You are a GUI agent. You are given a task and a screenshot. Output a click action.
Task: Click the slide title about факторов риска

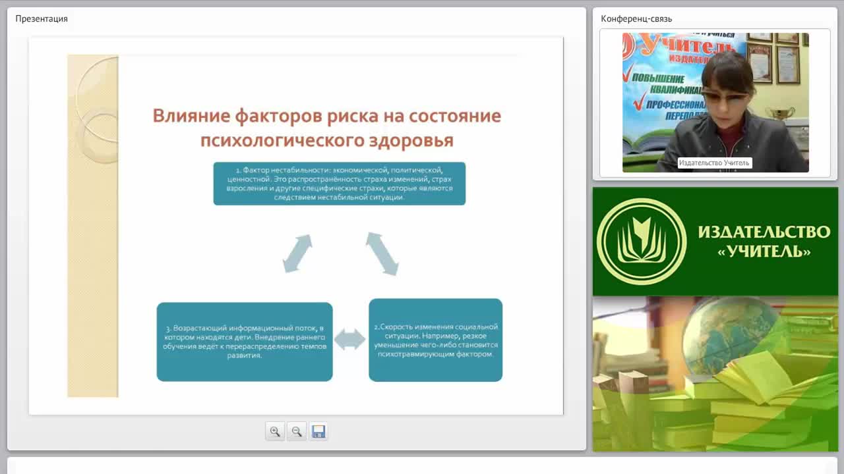click(327, 128)
